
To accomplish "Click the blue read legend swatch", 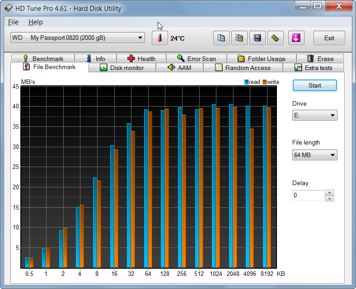I will click(x=246, y=82).
